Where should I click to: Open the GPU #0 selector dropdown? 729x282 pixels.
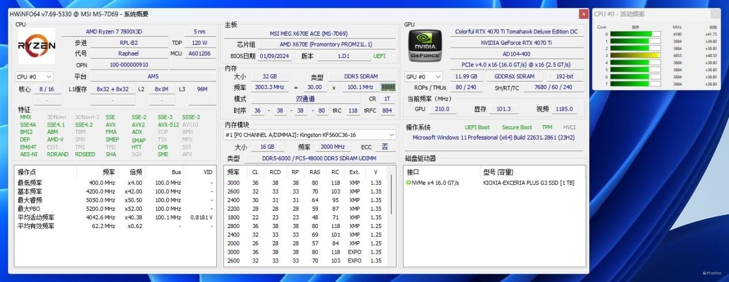click(423, 76)
